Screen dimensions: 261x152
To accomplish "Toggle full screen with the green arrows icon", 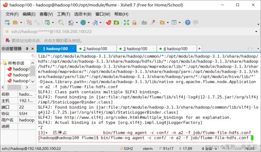I will pos(126,22).
